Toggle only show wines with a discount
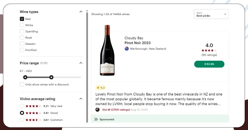This screenshot has height=130, width=248. (22, 84)
